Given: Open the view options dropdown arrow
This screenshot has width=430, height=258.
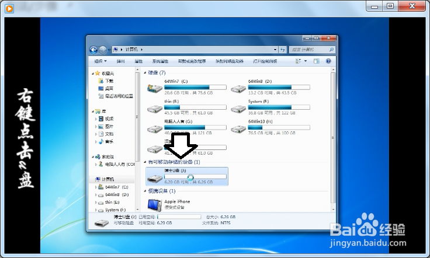Looking at the screenshot, I should pyautogui.click(x=306, y=61).
